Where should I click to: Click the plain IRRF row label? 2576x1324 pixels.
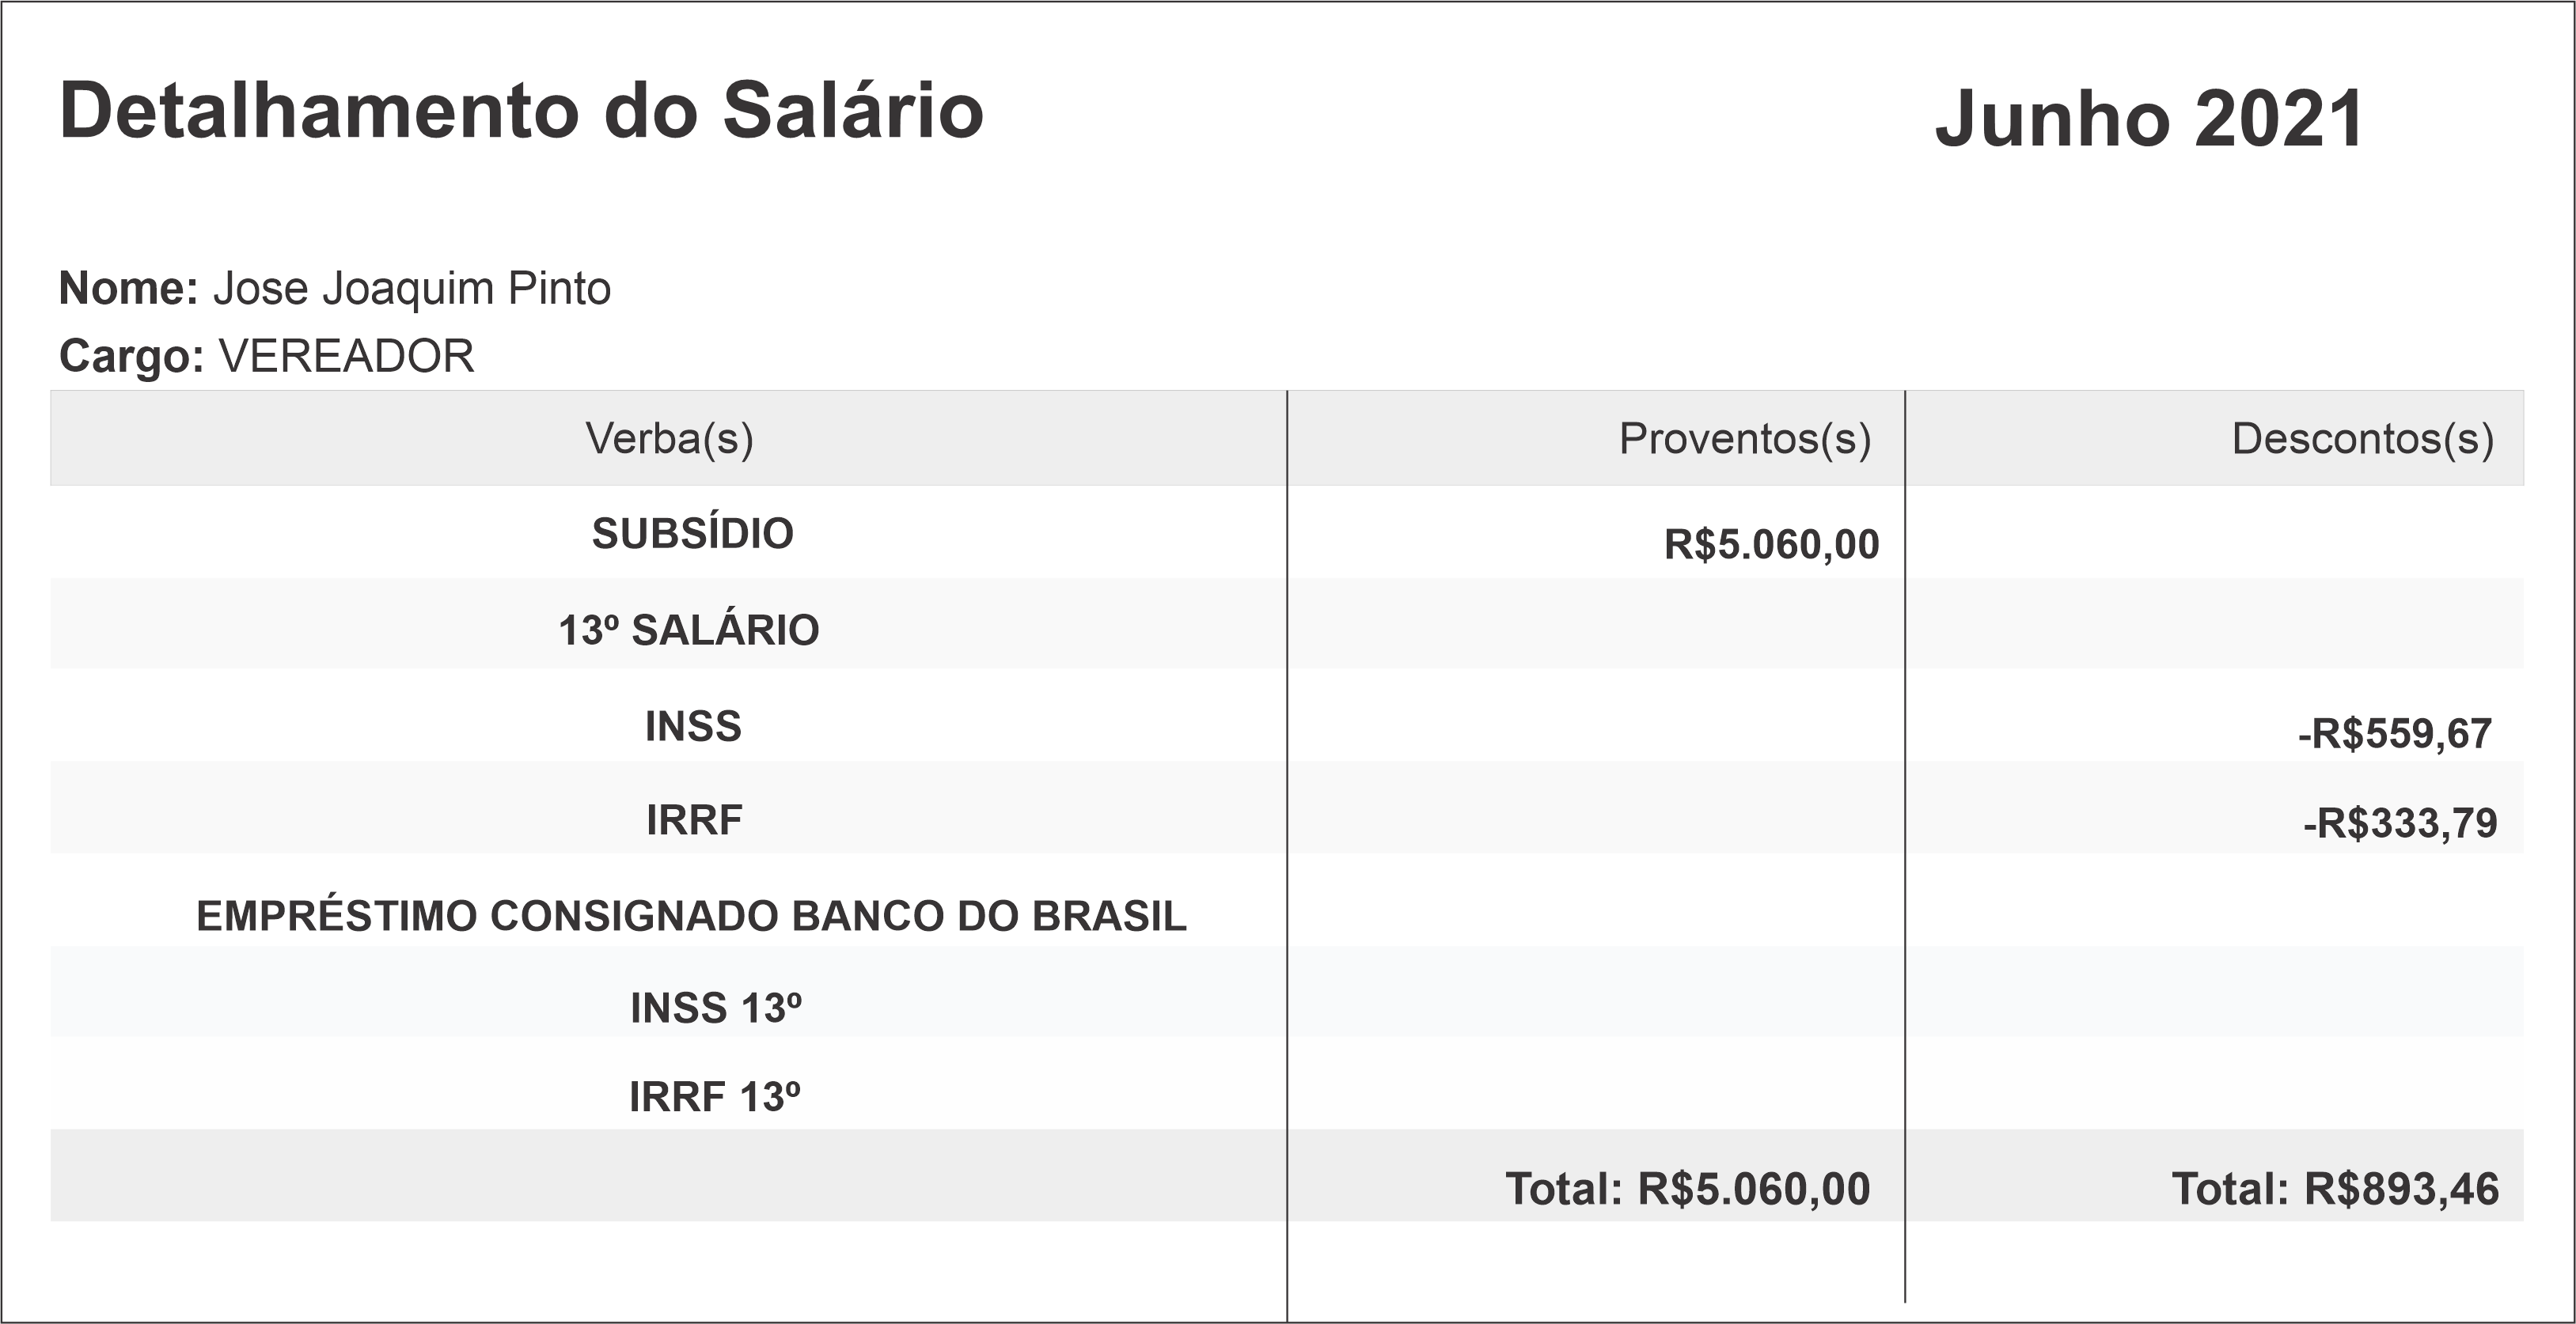point(694,820)
